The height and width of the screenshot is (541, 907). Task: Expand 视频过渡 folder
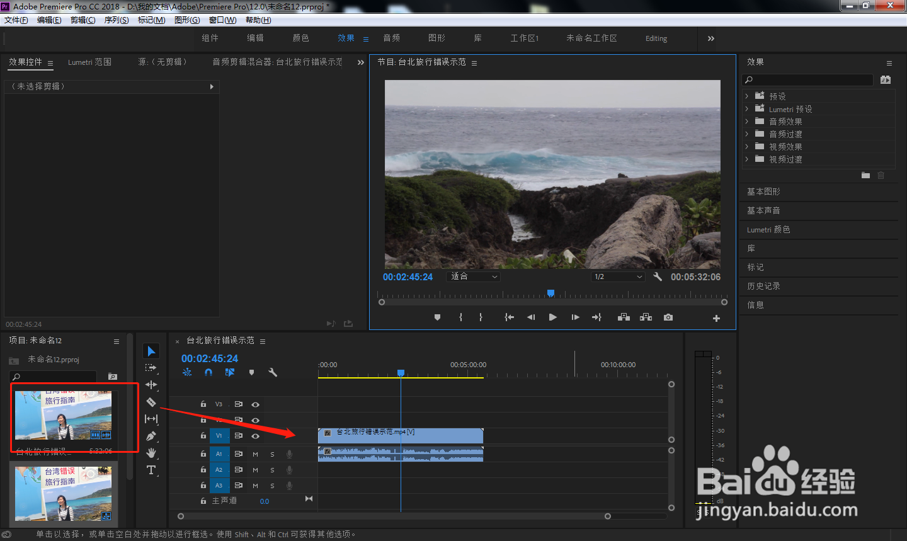[747, 159]
